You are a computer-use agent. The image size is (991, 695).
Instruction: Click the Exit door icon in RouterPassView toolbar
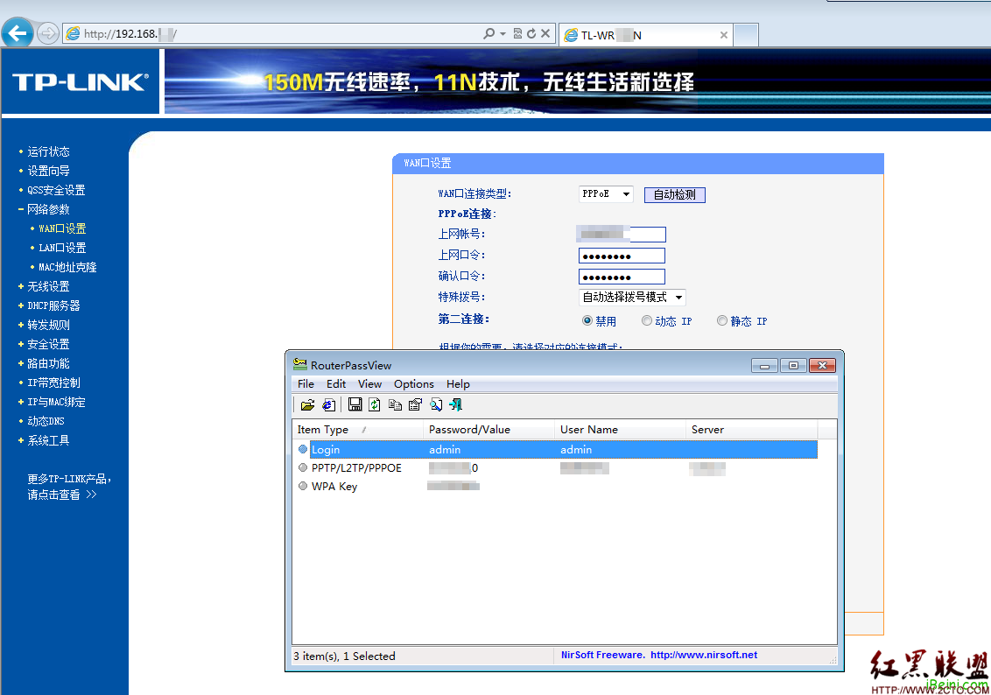(x=456, y=404)
